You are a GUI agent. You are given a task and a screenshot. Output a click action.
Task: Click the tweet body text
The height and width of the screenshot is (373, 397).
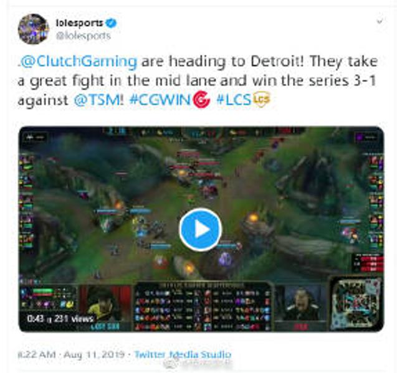tap(198, 81)
